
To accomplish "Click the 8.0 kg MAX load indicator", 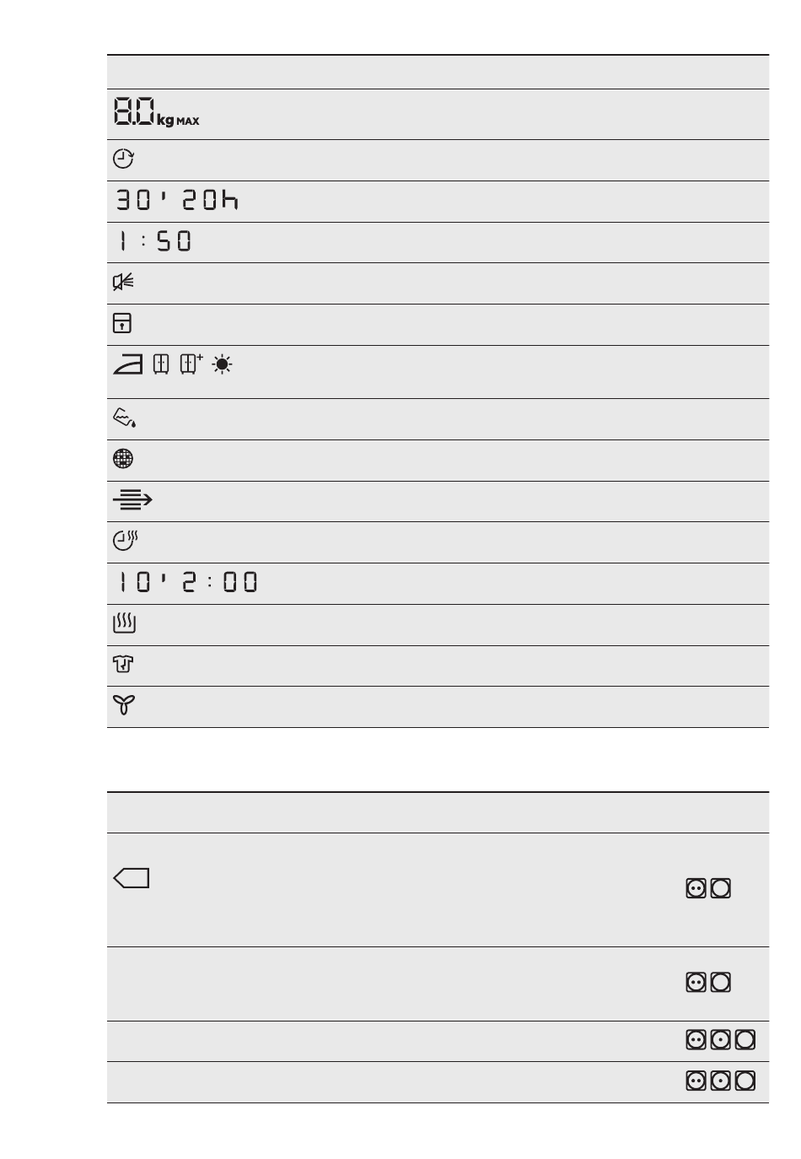I will [157, 112].
